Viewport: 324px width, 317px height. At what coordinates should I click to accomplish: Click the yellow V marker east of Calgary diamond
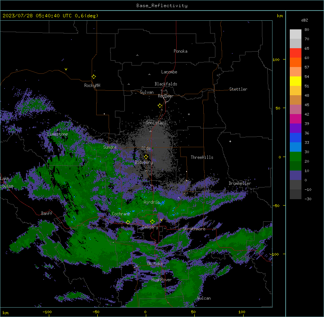point(161,220)
